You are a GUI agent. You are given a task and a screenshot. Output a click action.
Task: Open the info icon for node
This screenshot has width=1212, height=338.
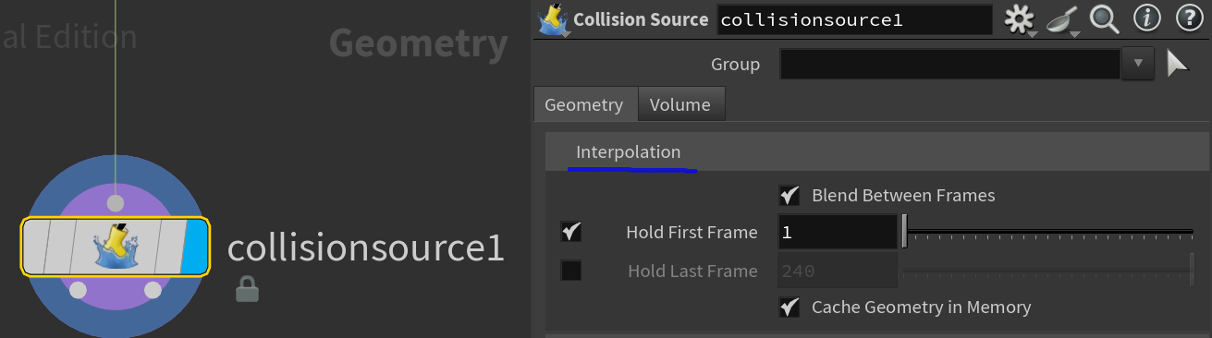click(1146, 18)
